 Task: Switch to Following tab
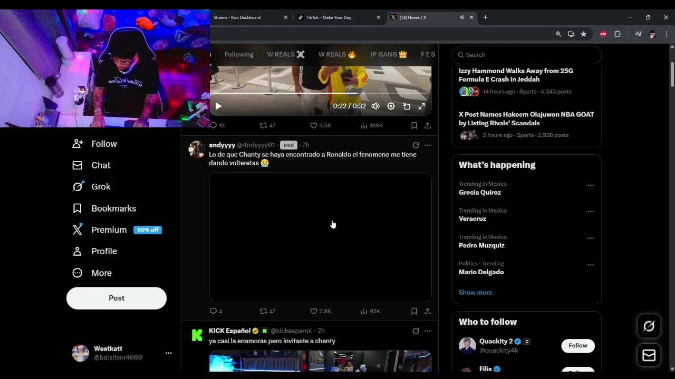tap(239, 54)
